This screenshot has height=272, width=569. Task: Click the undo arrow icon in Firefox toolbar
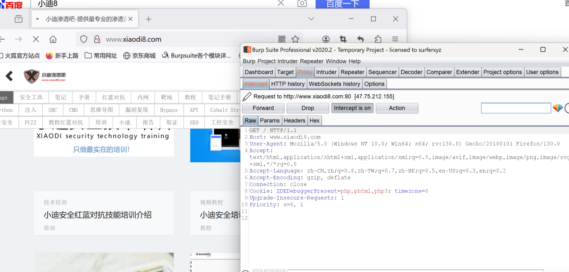[x=360, y=39]
